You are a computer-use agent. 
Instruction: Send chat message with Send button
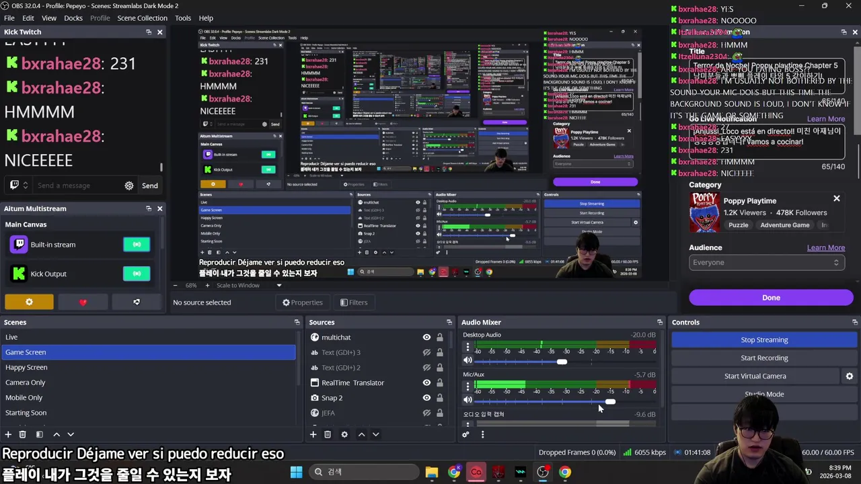150,186
